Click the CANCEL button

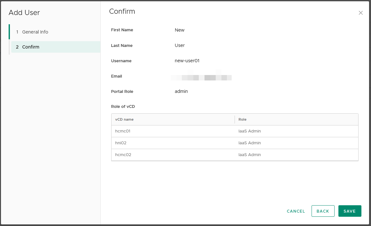point(296,211)
